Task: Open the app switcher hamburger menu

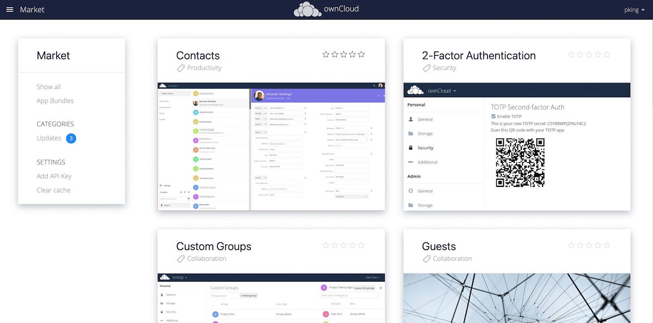Action: coord(9,9)
